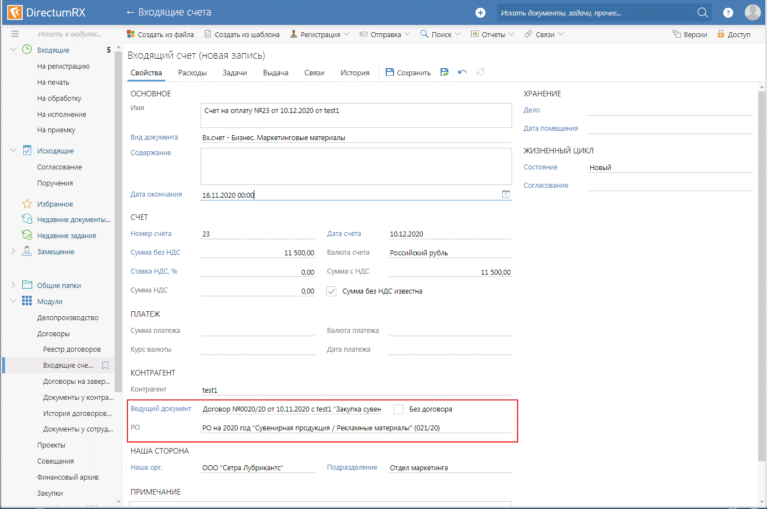Image resolution: width=767 pixels, height=509 pixels.
Task: Switch to the Выдача tab
Action: tap(275, 73)
